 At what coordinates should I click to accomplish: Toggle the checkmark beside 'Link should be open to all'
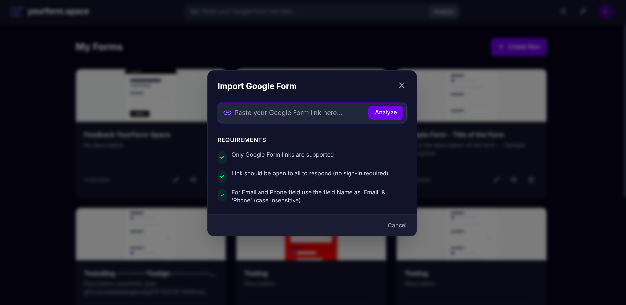click(222, 177)
